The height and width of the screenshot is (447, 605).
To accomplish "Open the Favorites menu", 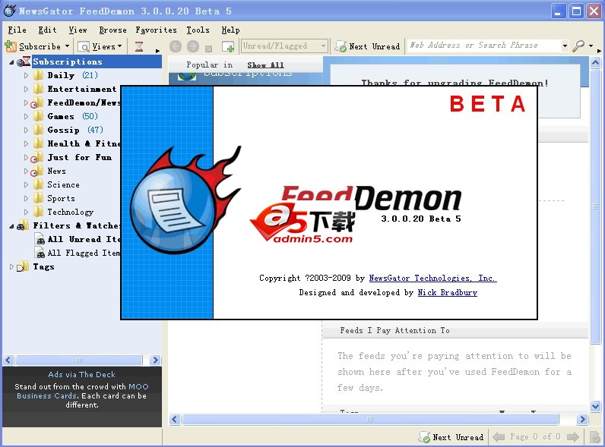I will click(156, 30).
